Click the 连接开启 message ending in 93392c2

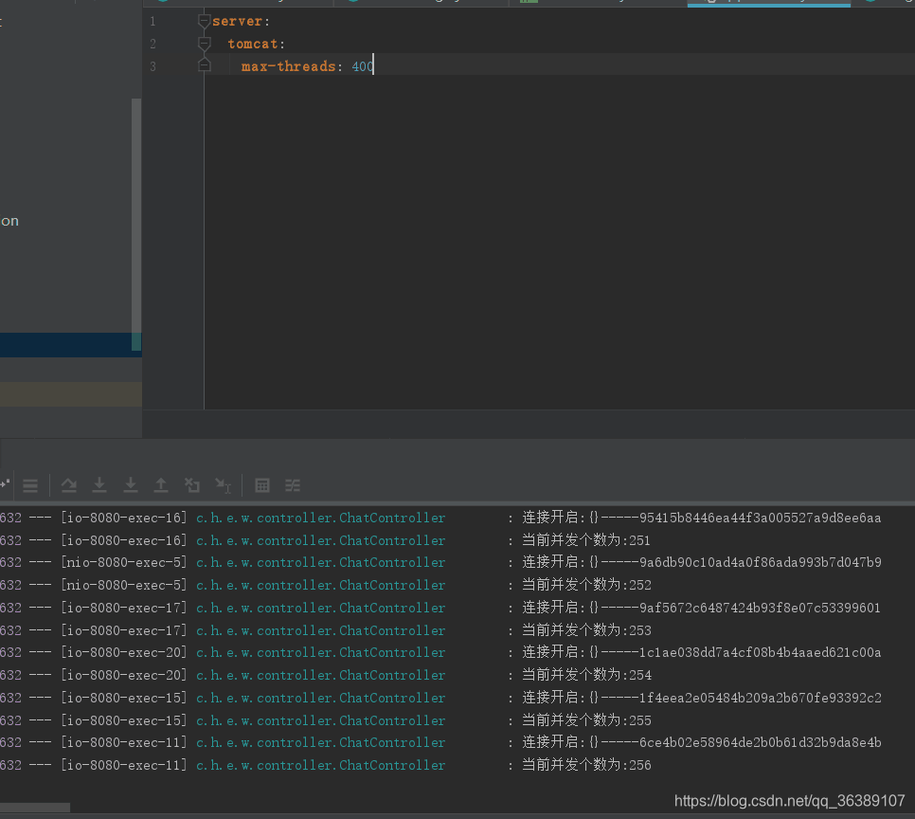(702, 698)
